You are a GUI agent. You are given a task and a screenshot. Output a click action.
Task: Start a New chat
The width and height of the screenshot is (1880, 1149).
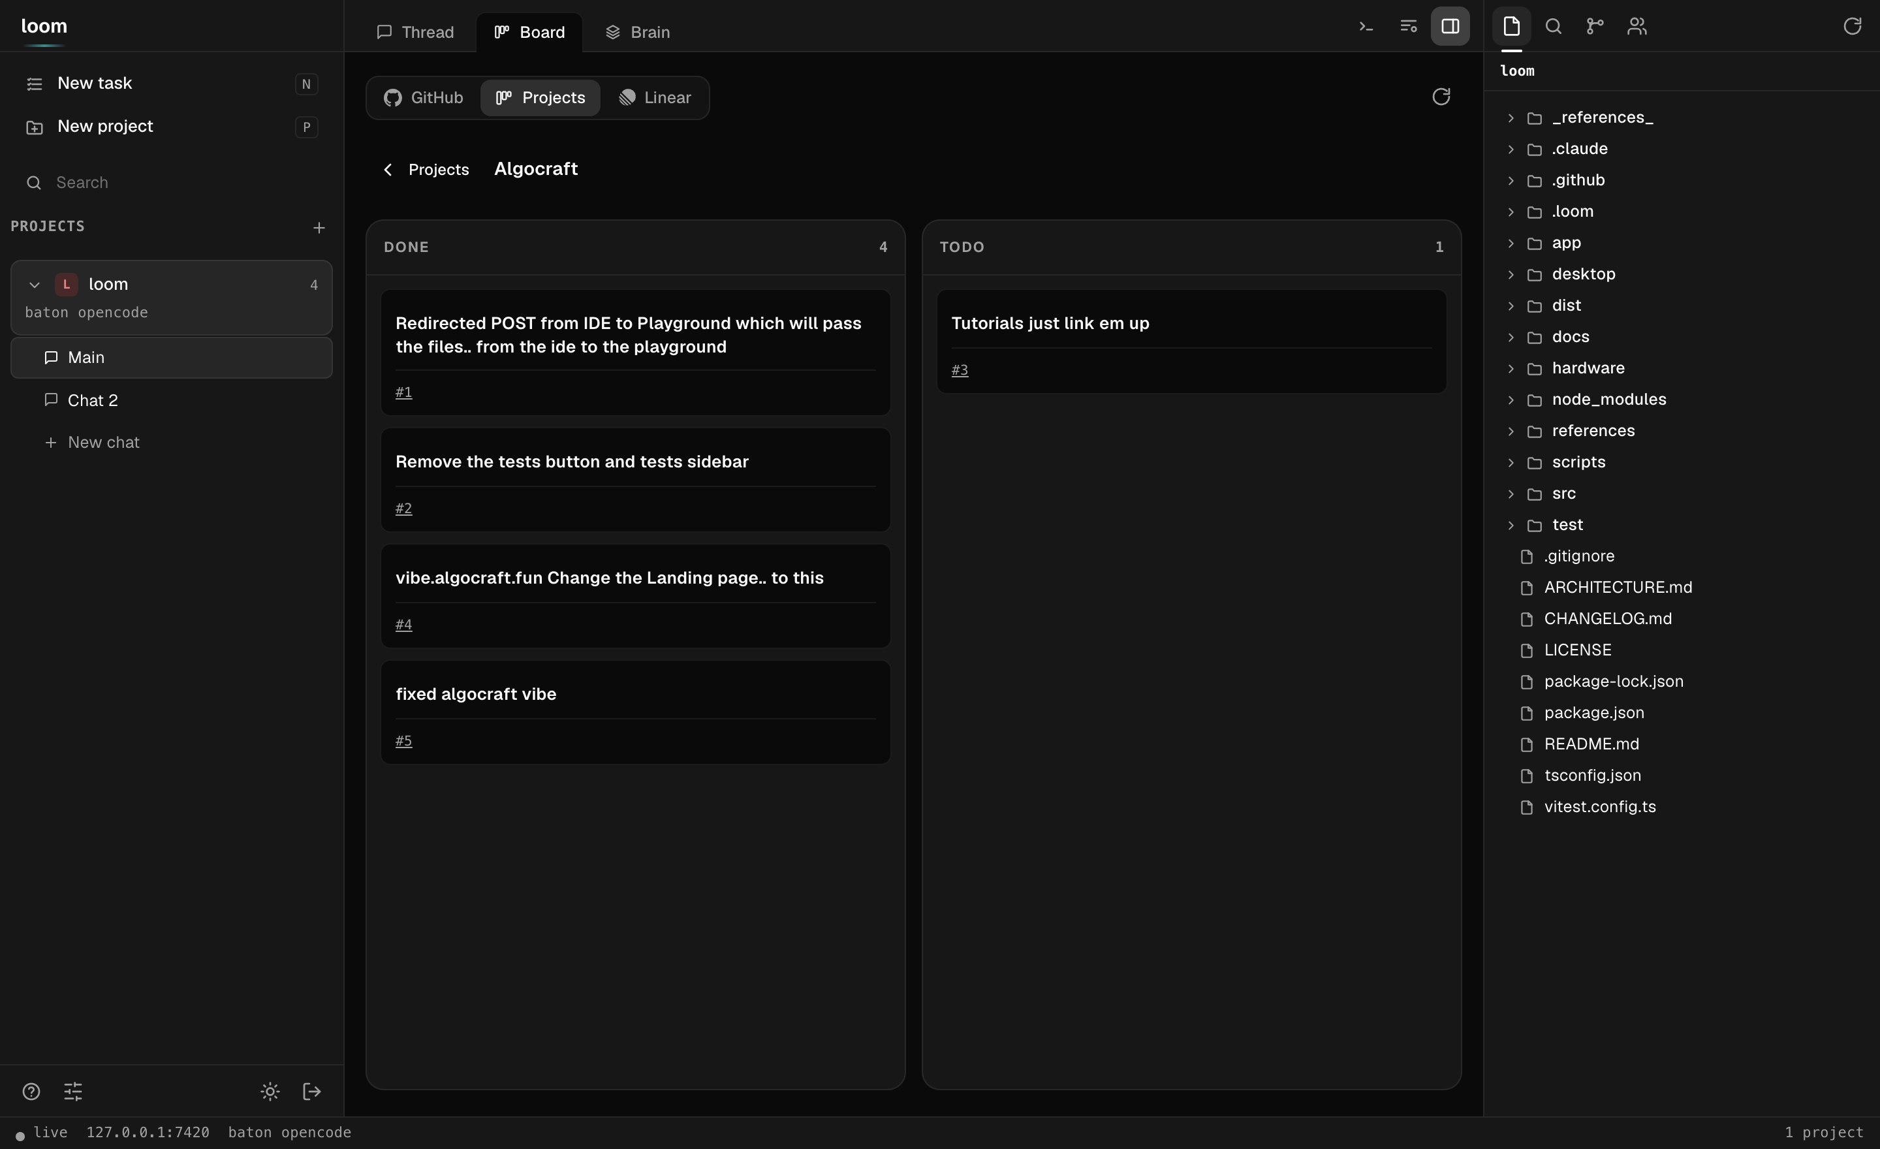click(x=172, y=443)
